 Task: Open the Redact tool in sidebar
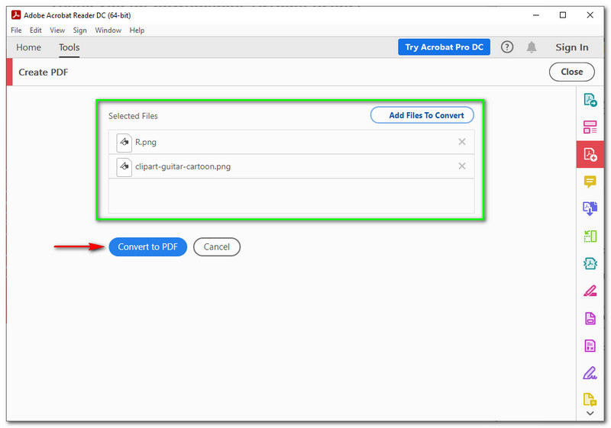590,291
